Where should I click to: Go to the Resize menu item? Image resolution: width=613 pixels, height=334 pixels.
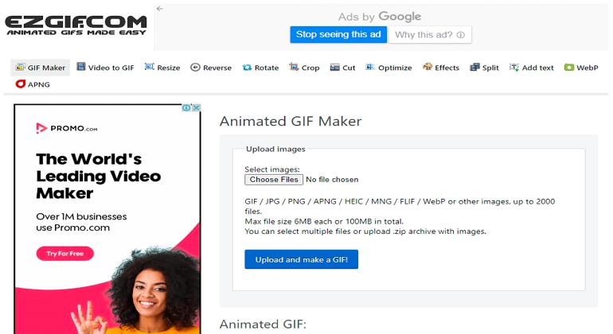[x=162, y=67]
